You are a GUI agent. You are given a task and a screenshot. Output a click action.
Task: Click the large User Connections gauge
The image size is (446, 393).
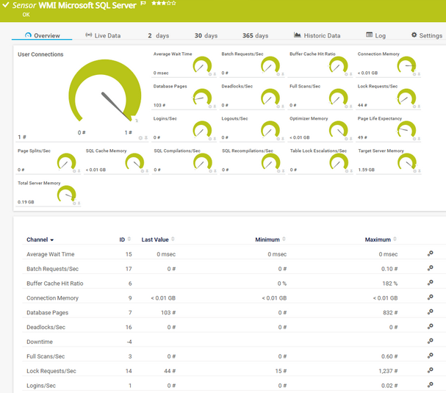point(104,92)
